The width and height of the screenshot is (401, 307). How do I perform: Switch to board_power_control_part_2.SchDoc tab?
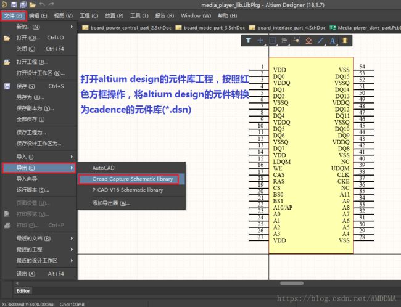pos(126,28)
